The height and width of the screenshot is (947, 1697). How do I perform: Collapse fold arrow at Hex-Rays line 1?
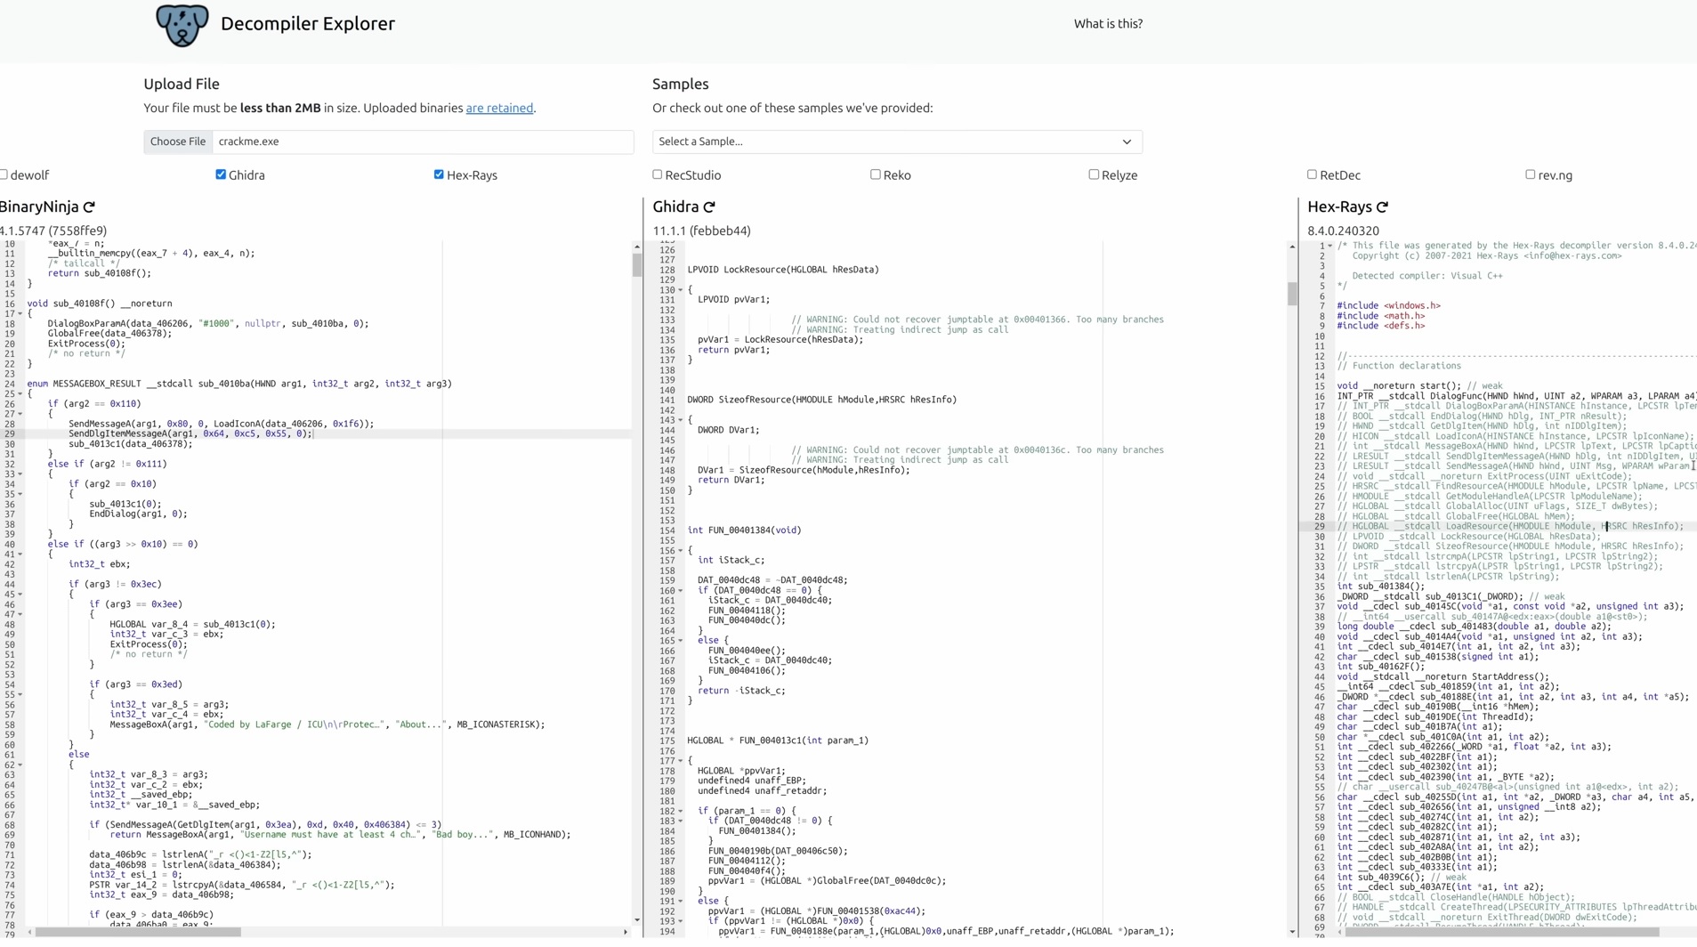coord(1330,246)
